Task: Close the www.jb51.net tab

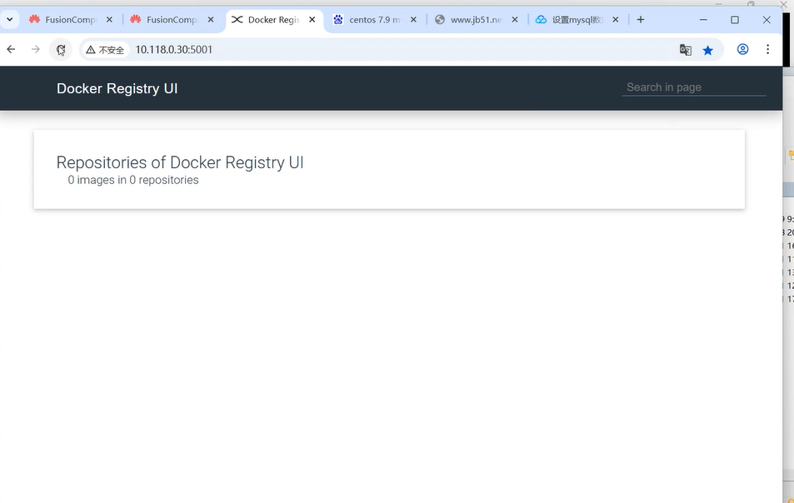Action: (x=515, y=20)
